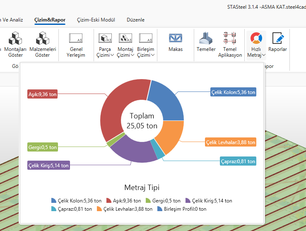Image resolution: width=306 pixels, height=231 pixels.
Task: Click the Çapraz:0,81 ton label
Action: coord(238,161)
